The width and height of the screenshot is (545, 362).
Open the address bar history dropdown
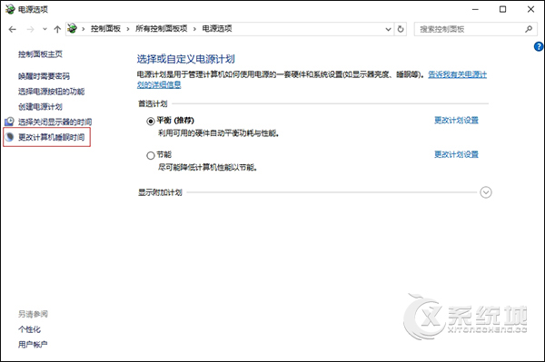388,30
